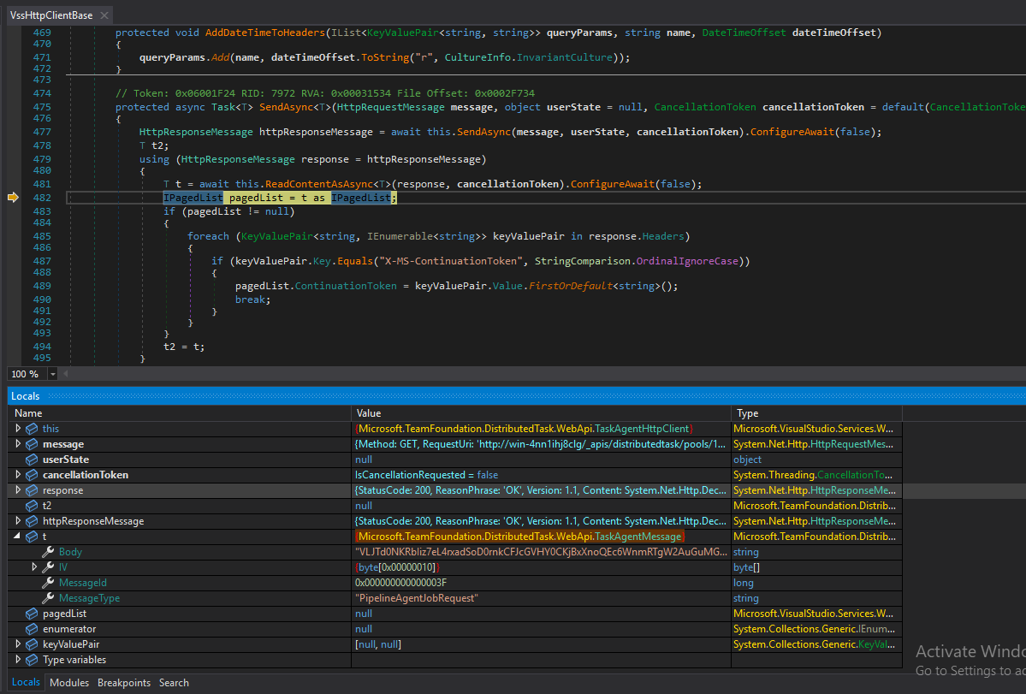Click the variable icon beside 'userState'
Screen dimensions: 1026x694
[32, 460]
